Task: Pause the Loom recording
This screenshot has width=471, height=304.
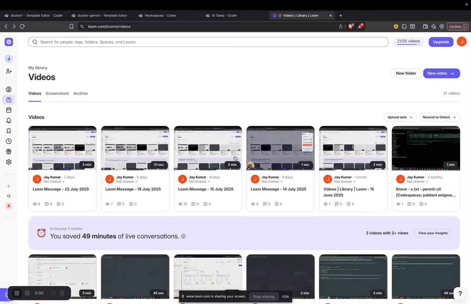Action: (x=27, y=293)
